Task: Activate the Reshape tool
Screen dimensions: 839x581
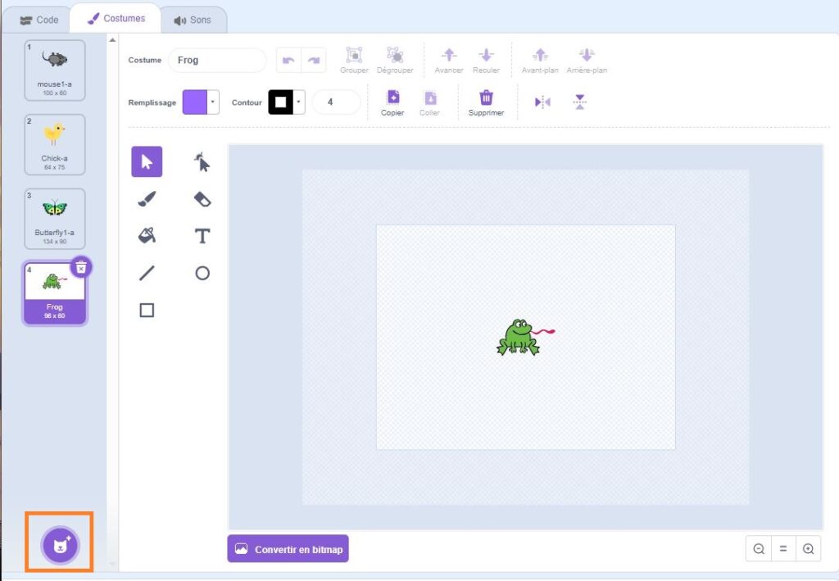Action: (202, 162)
